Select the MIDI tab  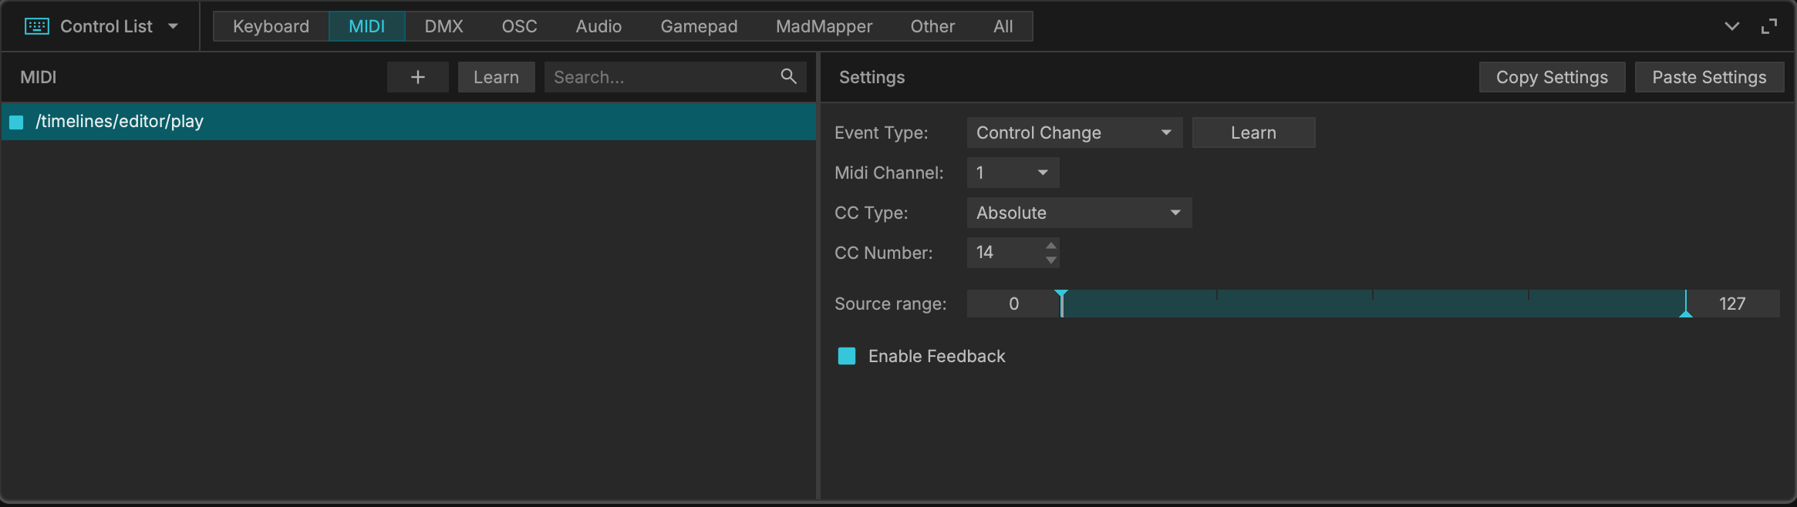[x=366, y=26]
